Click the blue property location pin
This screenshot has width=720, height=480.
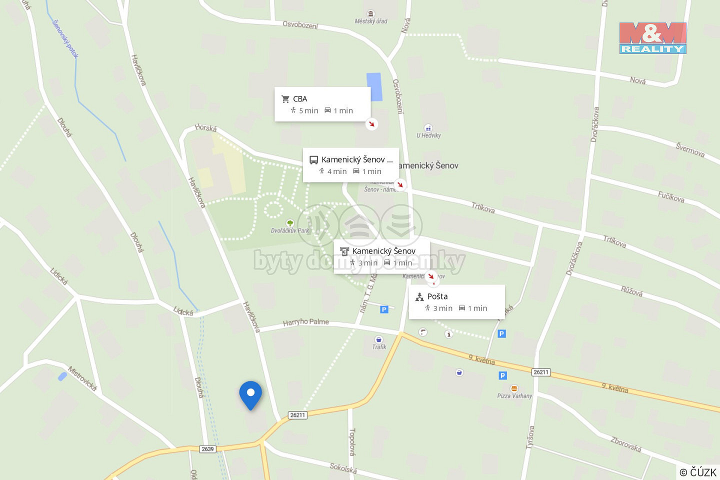pos(250,395)
